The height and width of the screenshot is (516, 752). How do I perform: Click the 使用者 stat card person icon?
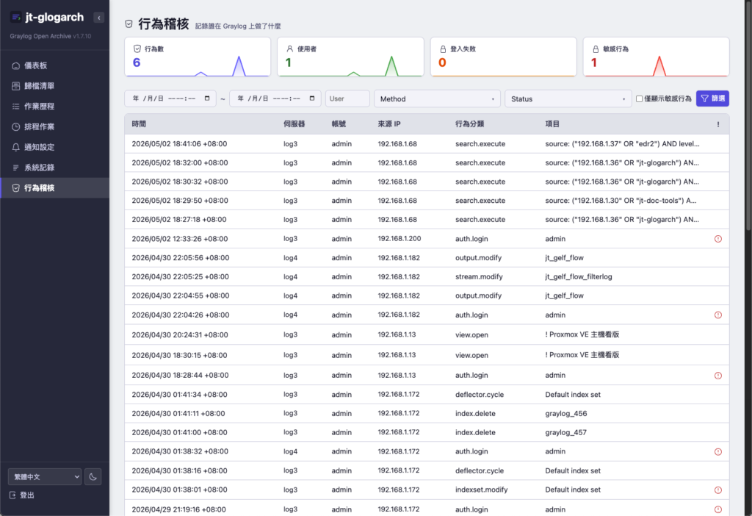[x=289, y=49]
